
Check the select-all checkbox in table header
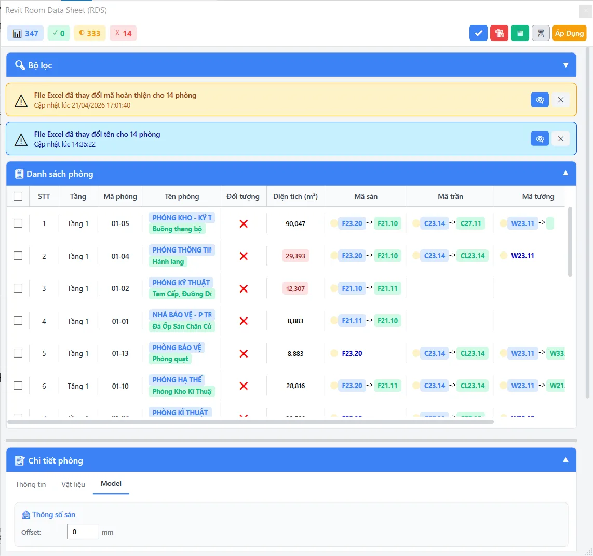(x=18, y=196)
